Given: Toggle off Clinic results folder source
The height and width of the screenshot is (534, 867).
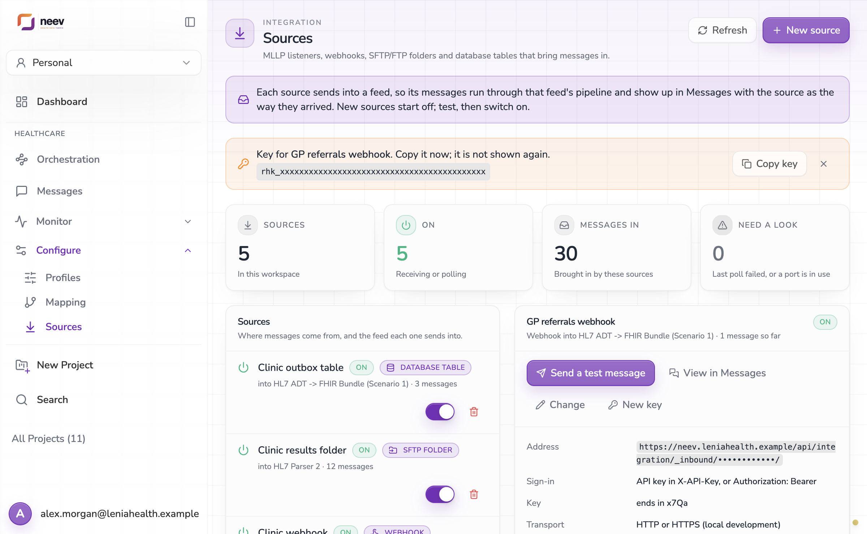Looking at the screenshot, I should (x=440, y=494).
